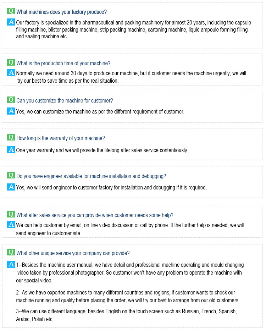
Task: Click the green Q icon beside production time question
Action: [11, 62]
